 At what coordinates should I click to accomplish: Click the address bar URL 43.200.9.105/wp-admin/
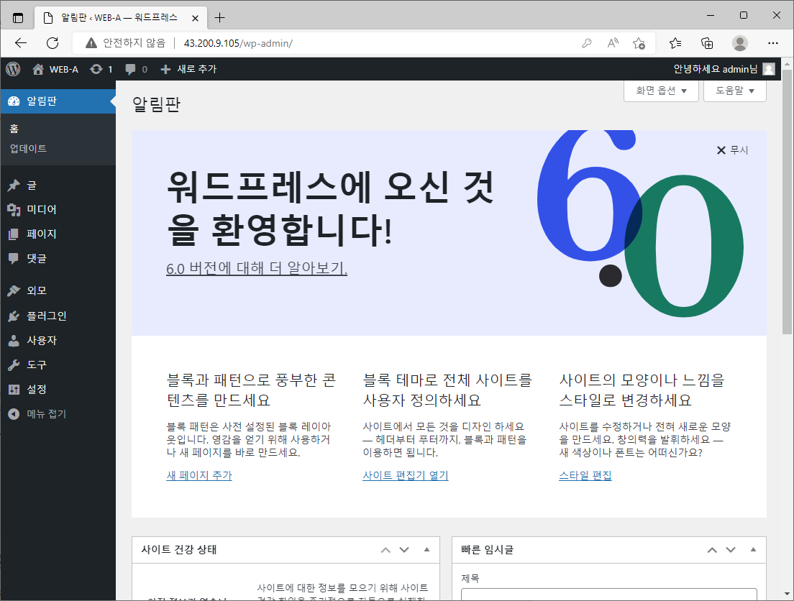click(x=238, y=44)
